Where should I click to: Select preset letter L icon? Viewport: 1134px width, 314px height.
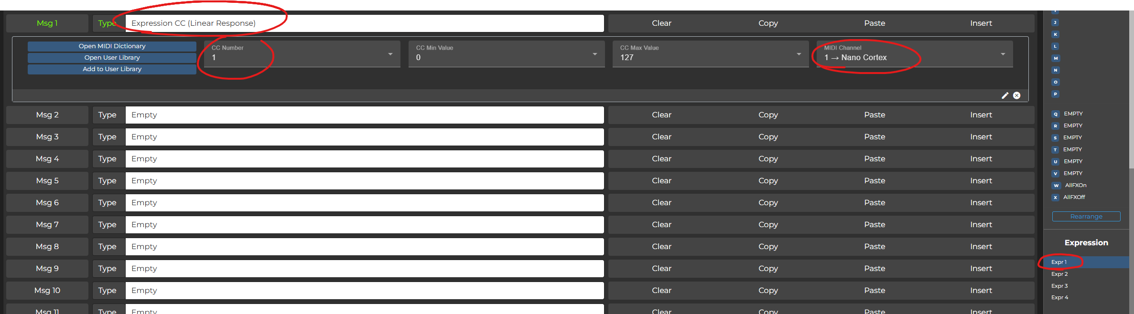tap(1056, 46)
